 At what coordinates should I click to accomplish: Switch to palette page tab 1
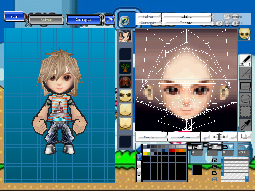tap(139, 157)
